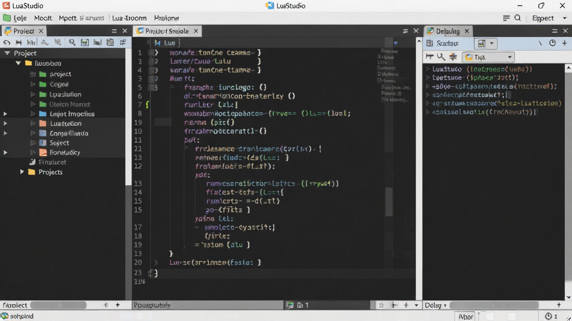Click the Bt 1 icon below the editor
This screenshot has width=572, height=321.
(x=290, y=305)
